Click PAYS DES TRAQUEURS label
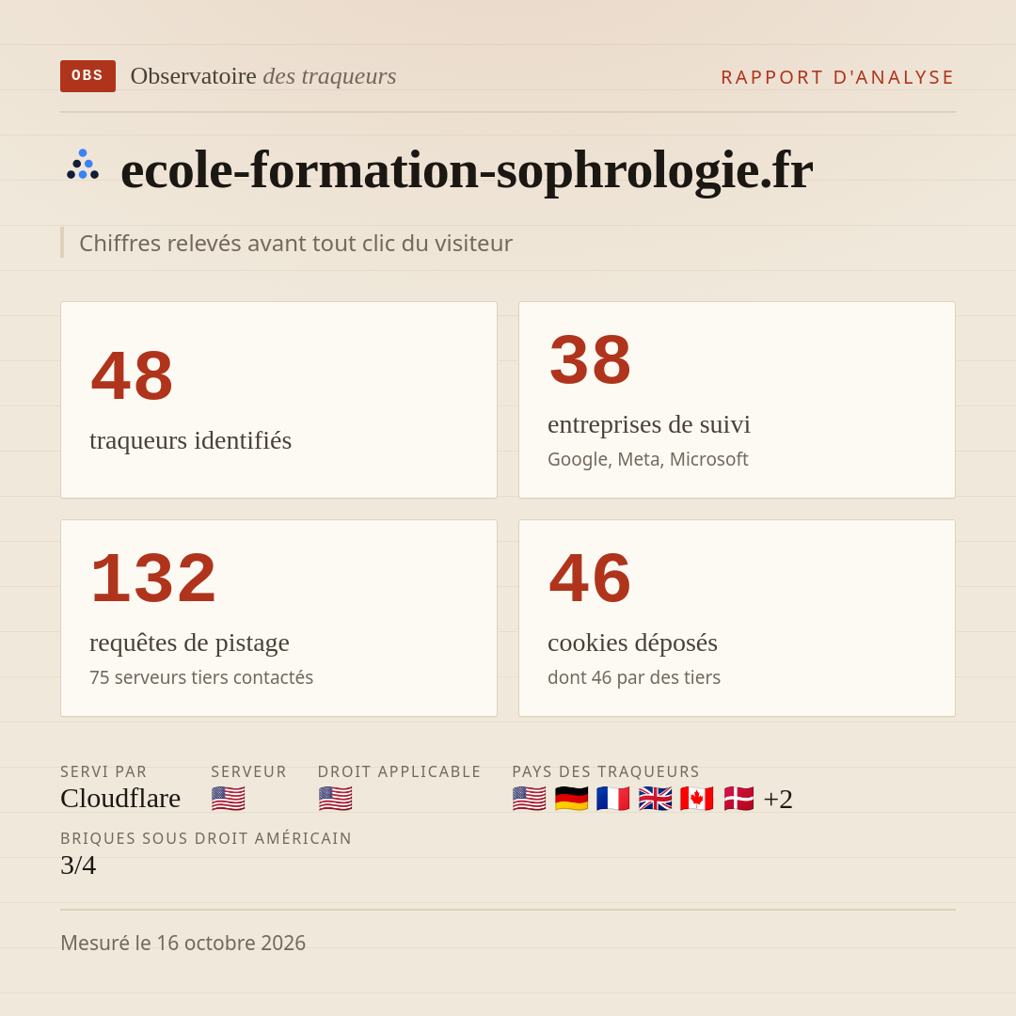This screenshot has width=1016, height=1016. click(x=606, y=771)
